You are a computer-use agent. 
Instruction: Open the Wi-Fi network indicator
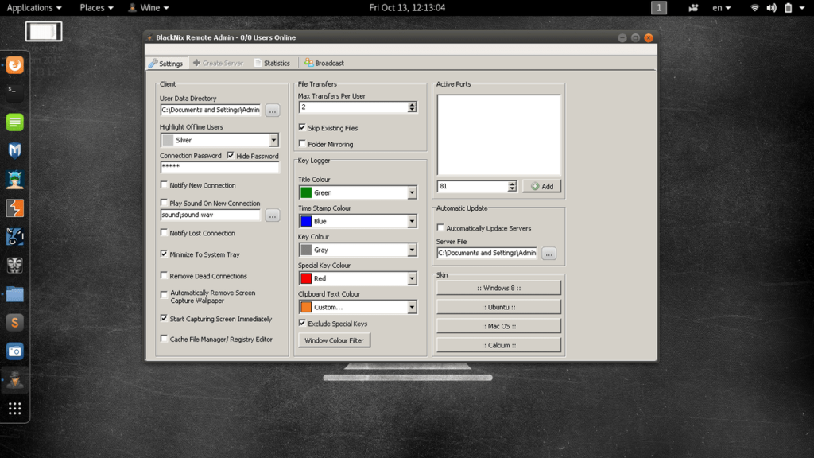(755, 8)
